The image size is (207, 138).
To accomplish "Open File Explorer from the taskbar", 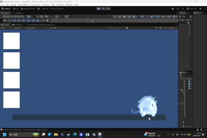I will click(56, 135).
